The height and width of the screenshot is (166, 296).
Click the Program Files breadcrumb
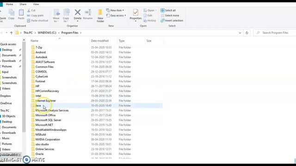[x=70, y=33]
